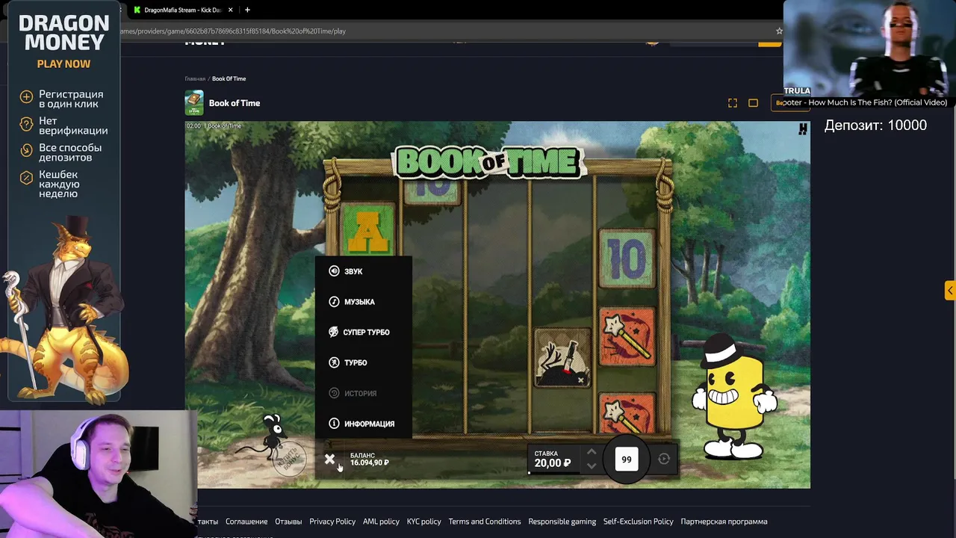Click the browser address bar

coord(448,31)
